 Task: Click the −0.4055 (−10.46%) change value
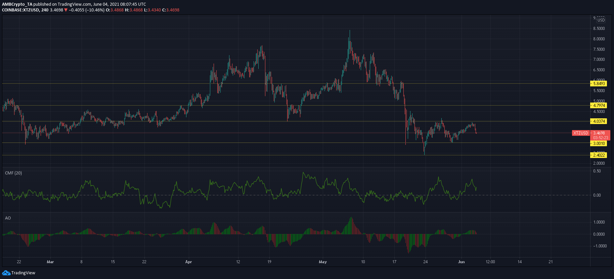[x=87, y=10]
